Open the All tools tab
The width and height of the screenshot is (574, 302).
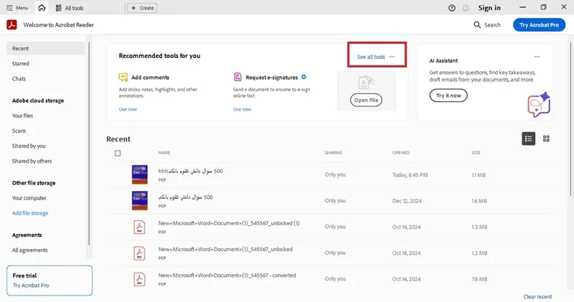click(70, 8)
